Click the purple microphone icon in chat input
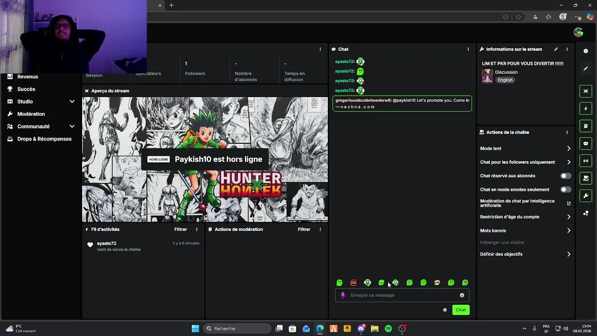This screenshot has width=597, height=336. pyautogui.click(x=343, y=295)
